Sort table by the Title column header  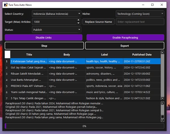29,54
